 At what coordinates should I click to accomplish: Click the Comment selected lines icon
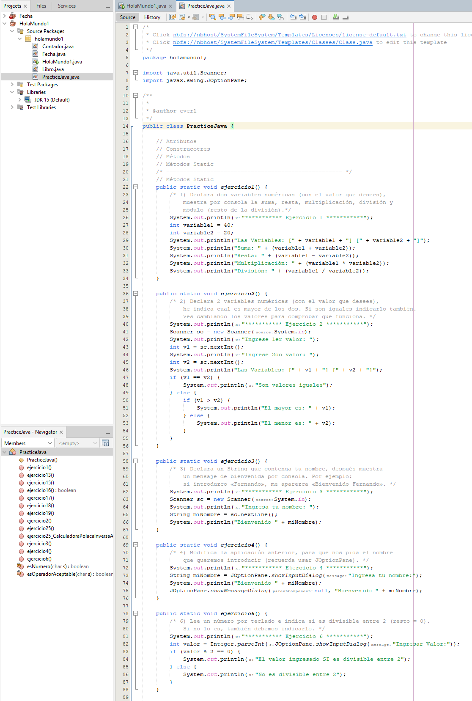click(336, 17)
